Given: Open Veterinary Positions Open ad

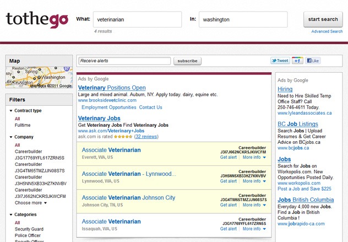Looking at the screenshot, I should [112, 88].
